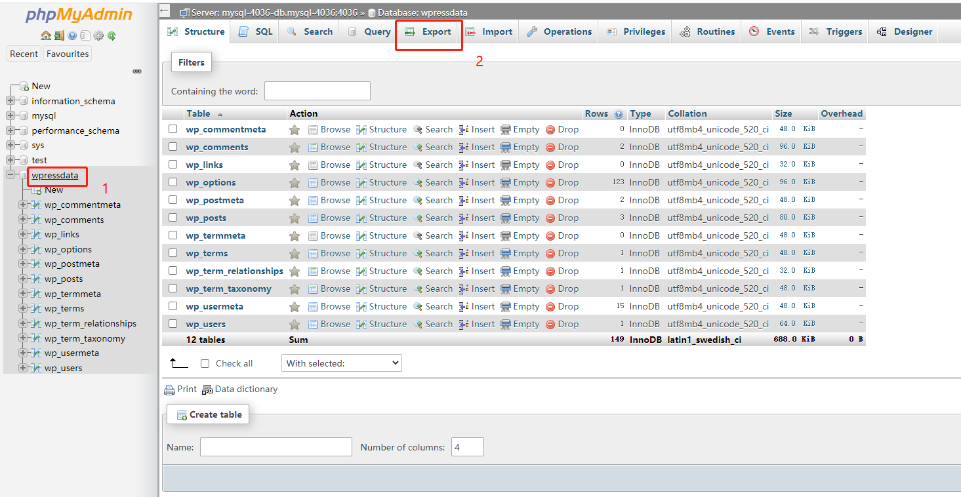Log out using the exit door icon
961x497 pixels.
60,36
